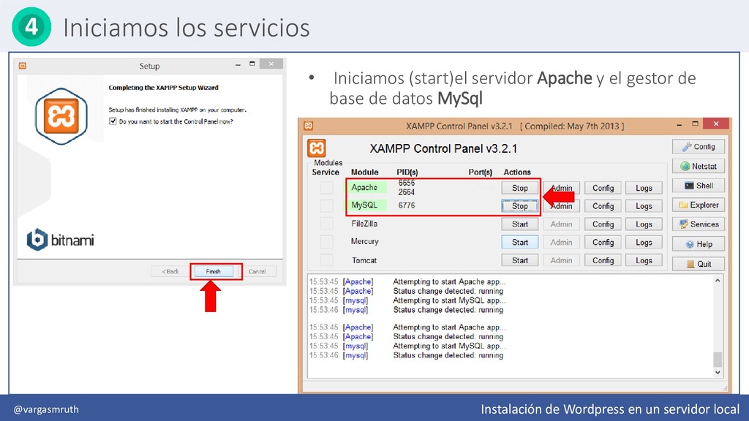The height and width of the screenshot is (421, 749).
Task: View Logs for Apache
Action: [644, 188]
